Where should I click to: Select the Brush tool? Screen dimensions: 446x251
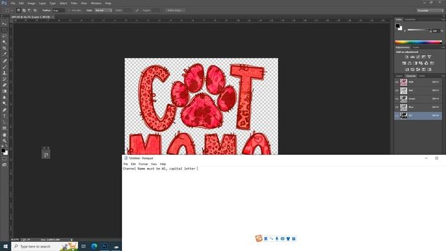coord(4,67)
